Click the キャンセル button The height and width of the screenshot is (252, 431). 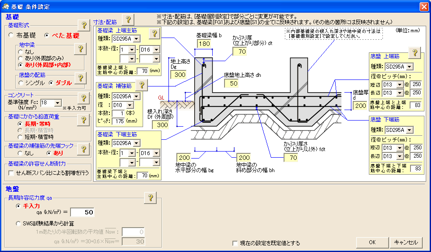(x=406, y=242)
